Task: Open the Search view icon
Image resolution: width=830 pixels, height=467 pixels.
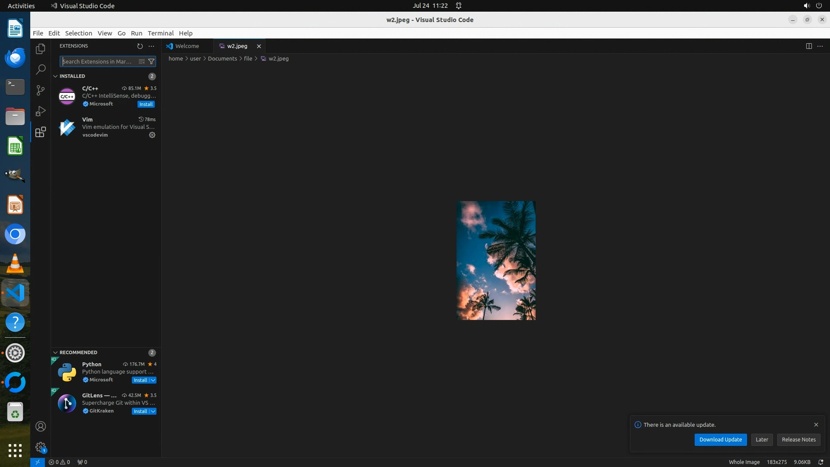Action: pos(41,69)
